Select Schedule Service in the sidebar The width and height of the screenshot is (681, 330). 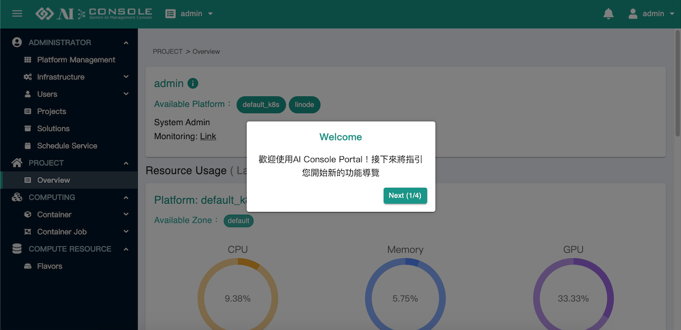tap(69, 146)
